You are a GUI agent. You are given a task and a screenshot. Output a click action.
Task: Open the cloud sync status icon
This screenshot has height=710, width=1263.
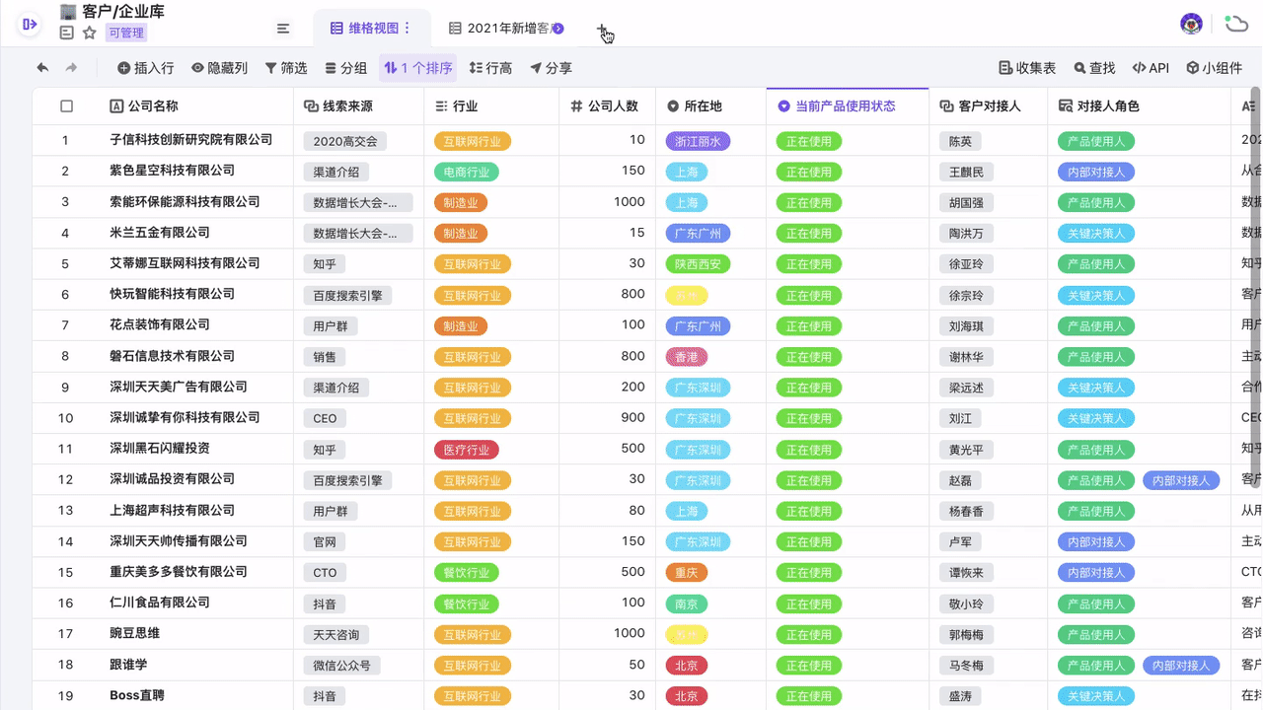click(x=1235, y=24)
